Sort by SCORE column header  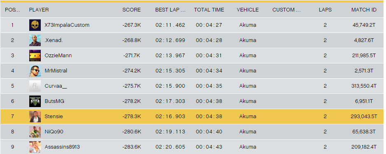(131, 10)
